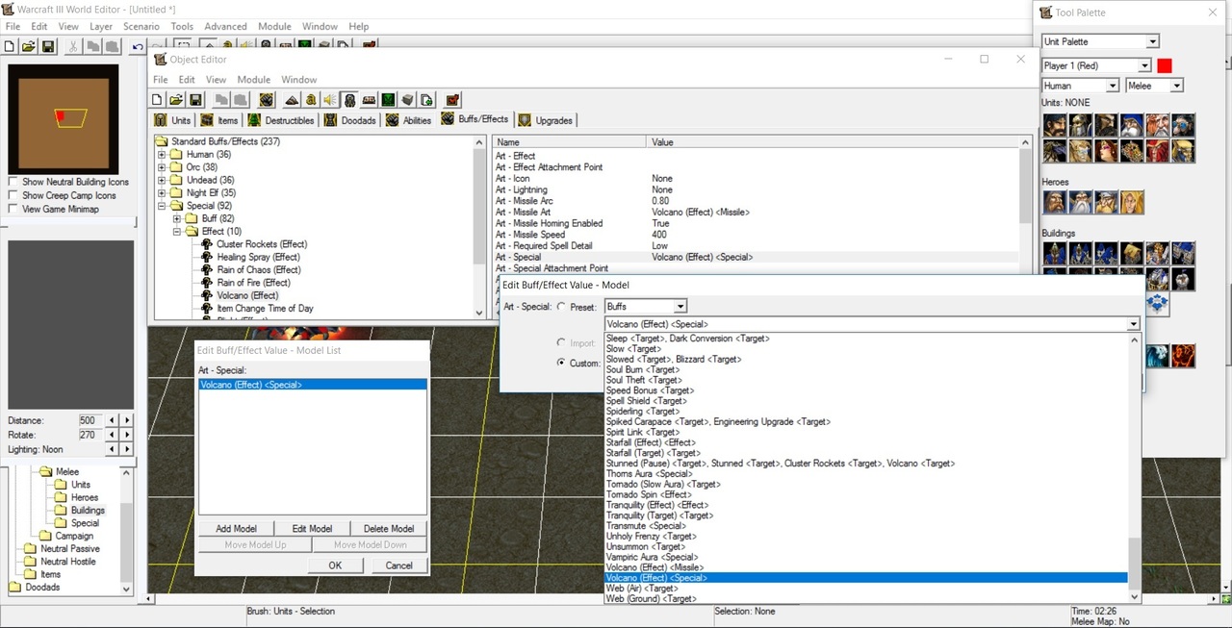Switch to the Abilities tab
Viewport: 1232px width, 628px height.
tap(408, 120)
